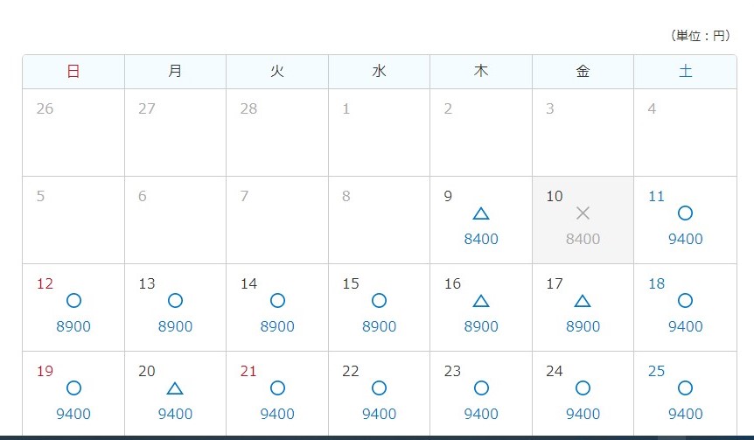Choose the 21st date cell

click(x=277, y=393)
